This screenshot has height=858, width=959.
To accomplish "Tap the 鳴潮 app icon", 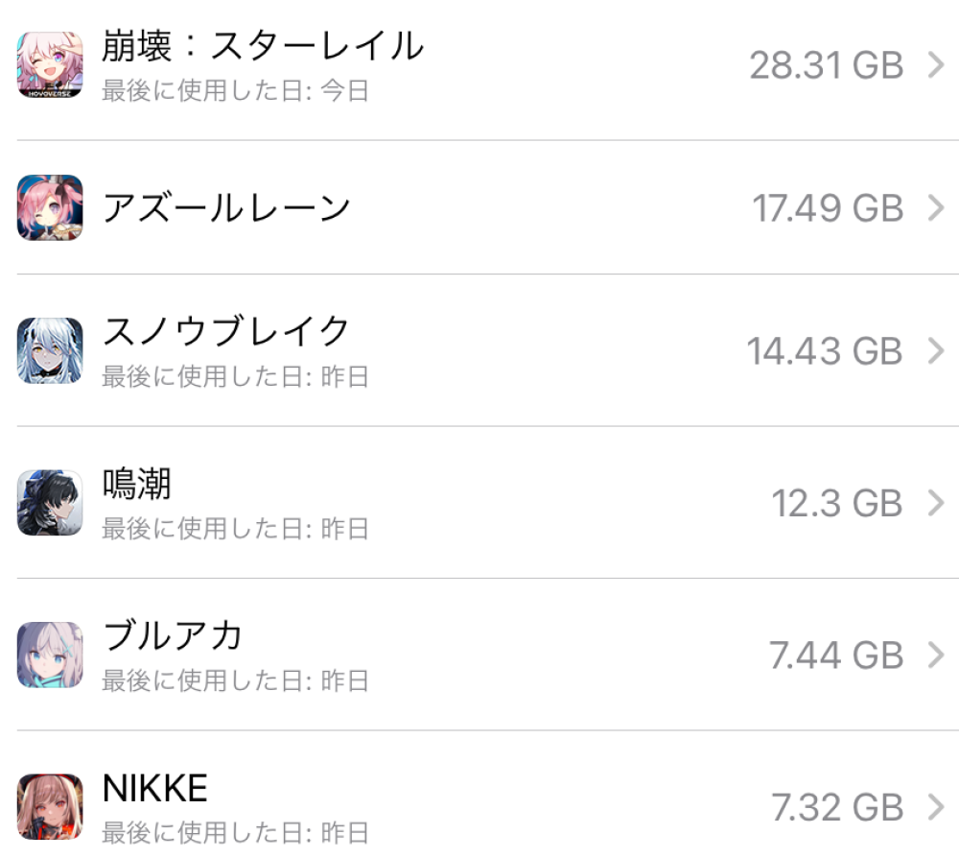I will (x=50, y=502).
